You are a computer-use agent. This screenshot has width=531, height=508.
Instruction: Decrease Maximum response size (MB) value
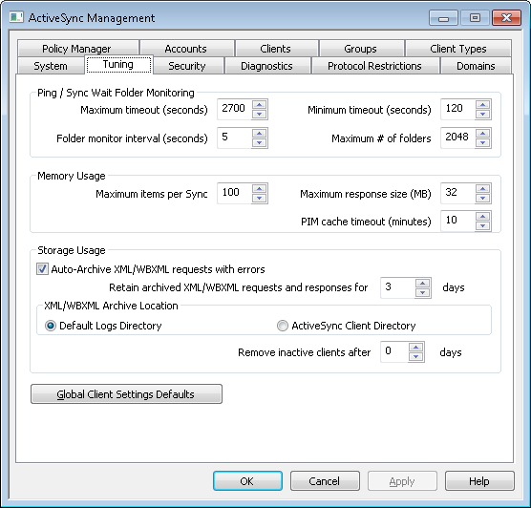tap(483, 198)
